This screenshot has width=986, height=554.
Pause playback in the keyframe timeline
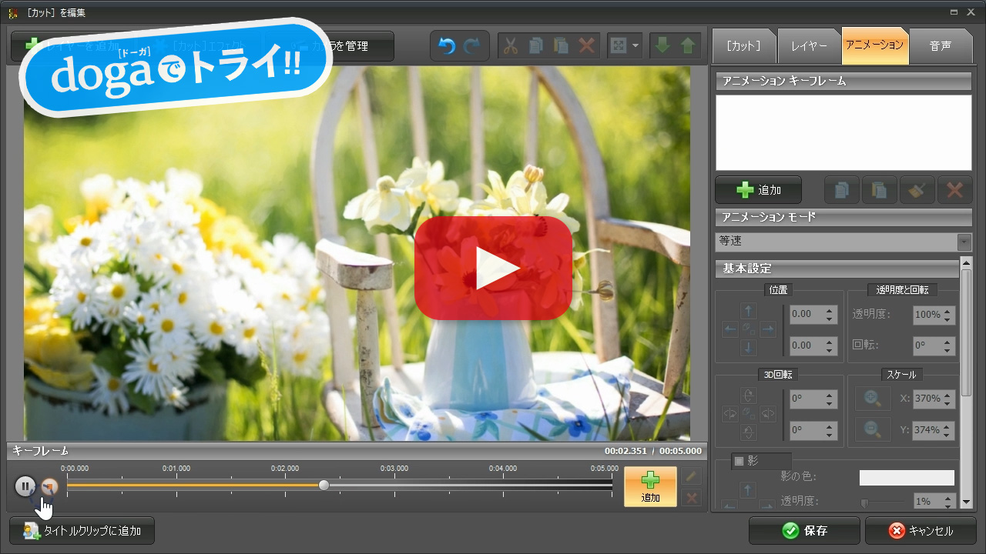[x=25, y=486]
